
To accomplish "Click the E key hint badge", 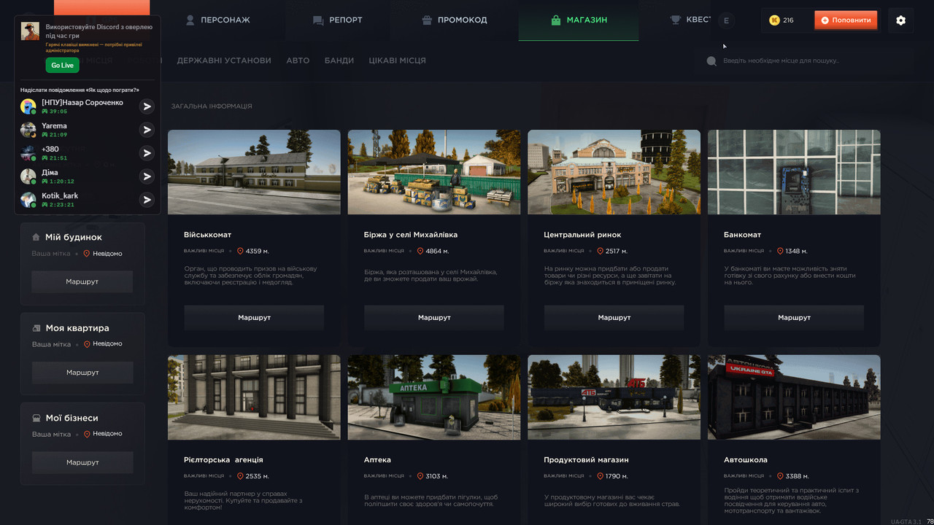I will (x=726, y=20).
